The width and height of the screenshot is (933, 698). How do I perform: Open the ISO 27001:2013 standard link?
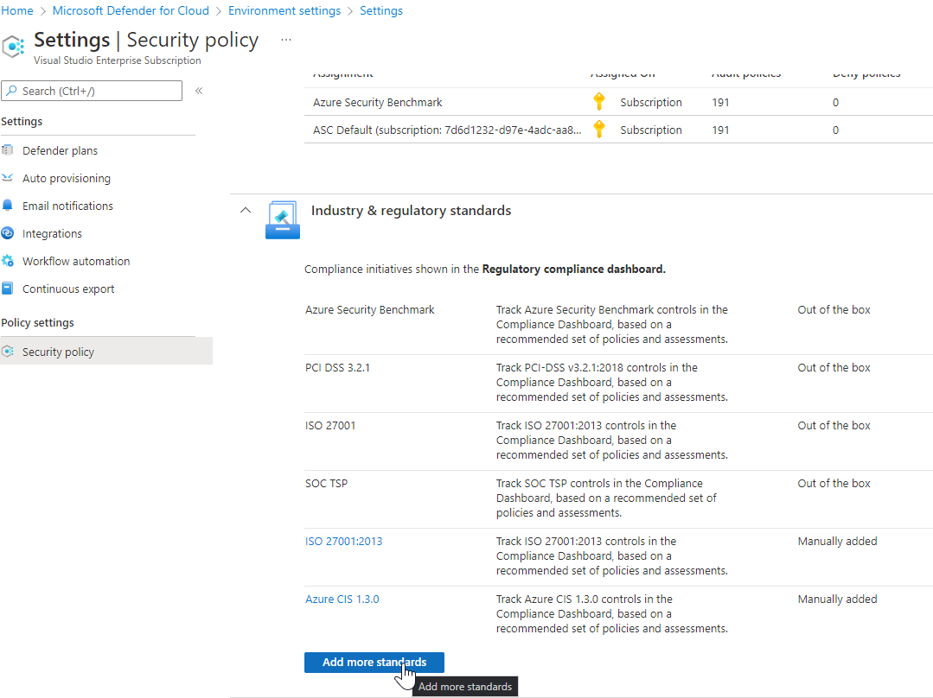coord(343,541)
